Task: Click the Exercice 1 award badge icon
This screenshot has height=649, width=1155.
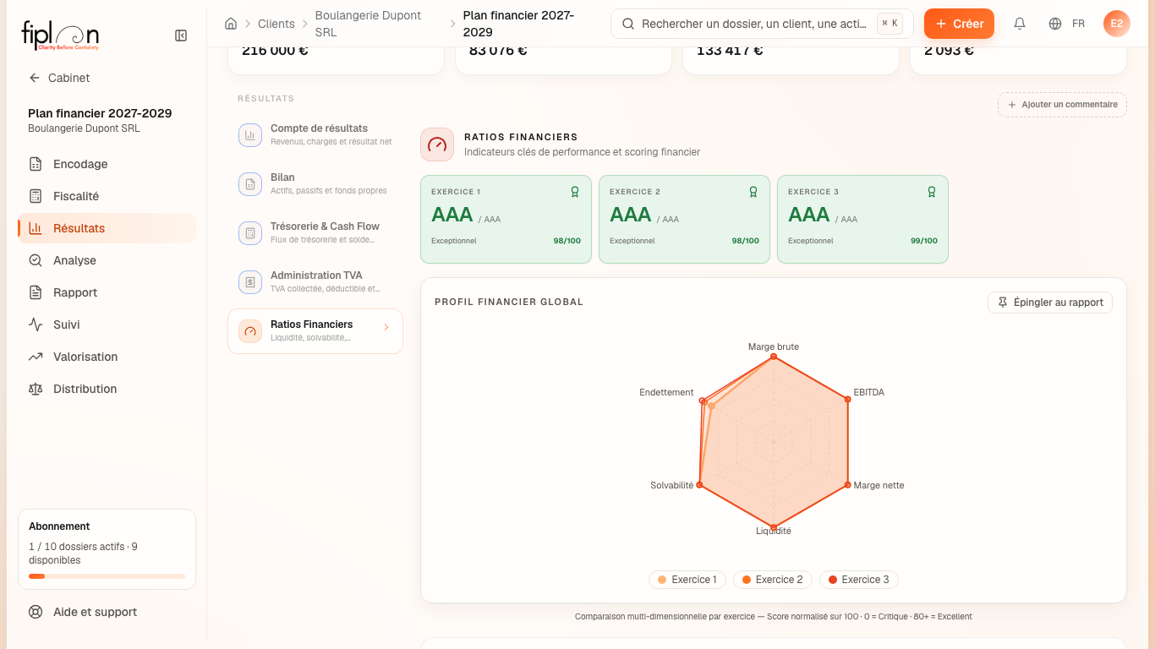Action: 575,192
